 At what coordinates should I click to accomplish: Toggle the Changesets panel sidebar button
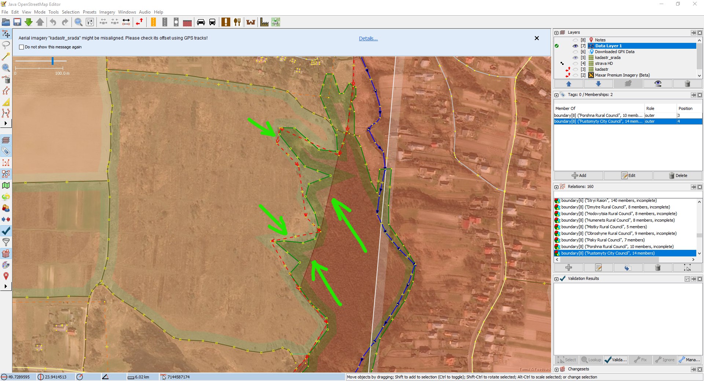(6, 254)
